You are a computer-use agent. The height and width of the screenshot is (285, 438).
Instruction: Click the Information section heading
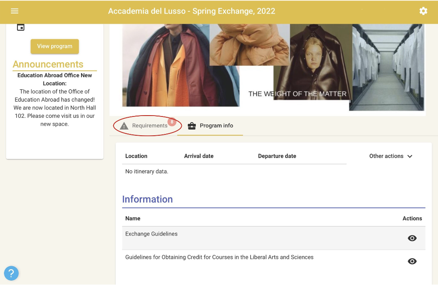pyautogui.click(x=148, y=199)
